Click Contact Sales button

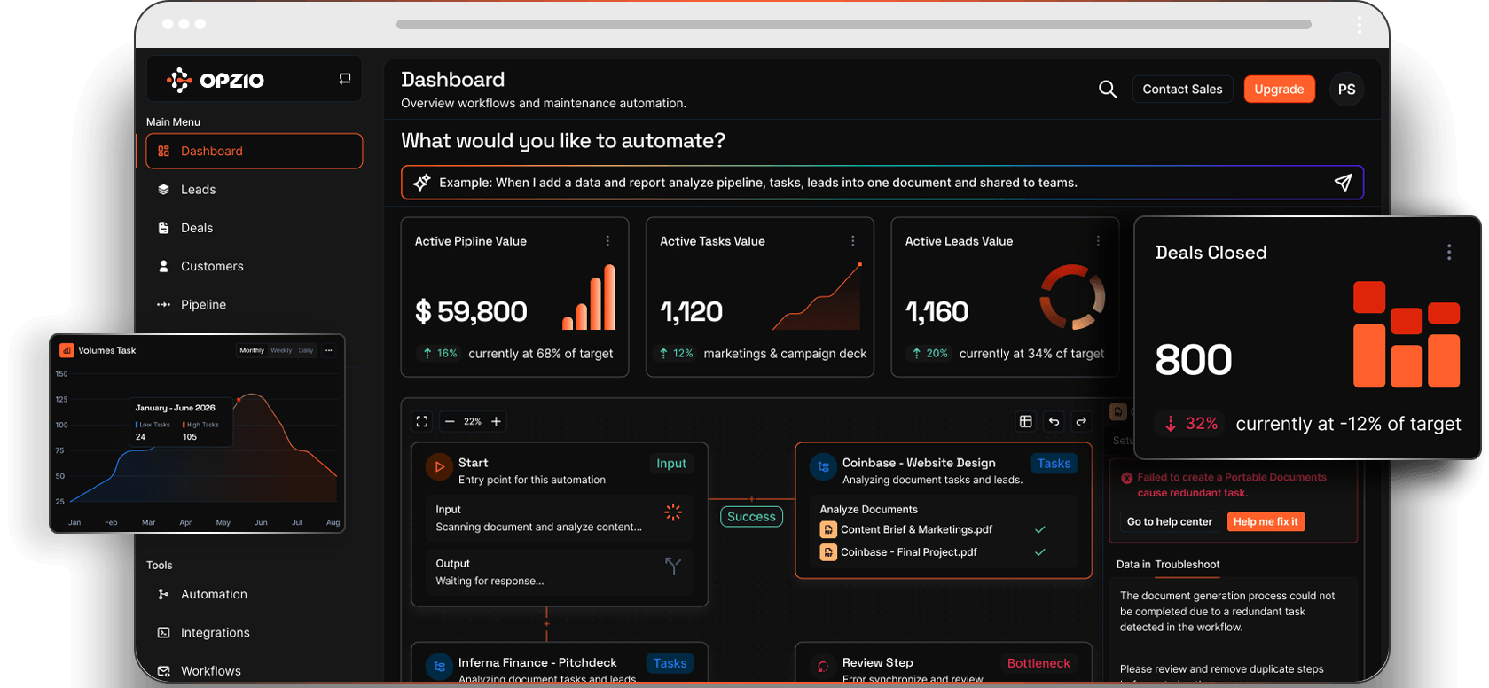(x=1182, y=89)
